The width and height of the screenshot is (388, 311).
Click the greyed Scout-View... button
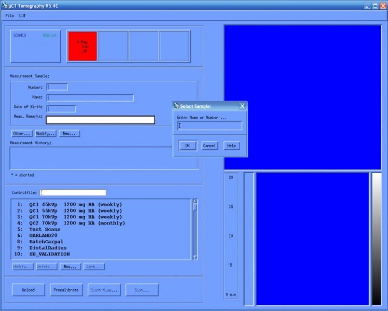click(x=104, y=290)
